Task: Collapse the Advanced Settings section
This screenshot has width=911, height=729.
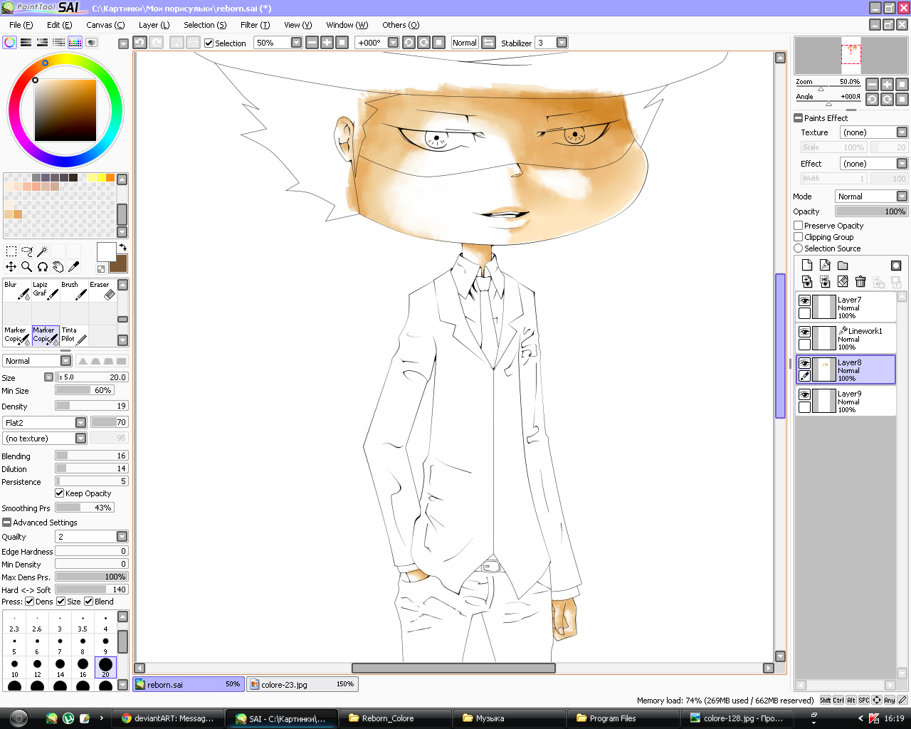Action: click(6, 522)
